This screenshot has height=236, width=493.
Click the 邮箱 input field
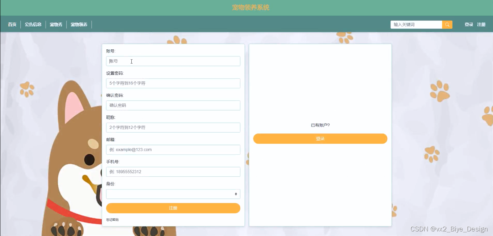point(173,150)
